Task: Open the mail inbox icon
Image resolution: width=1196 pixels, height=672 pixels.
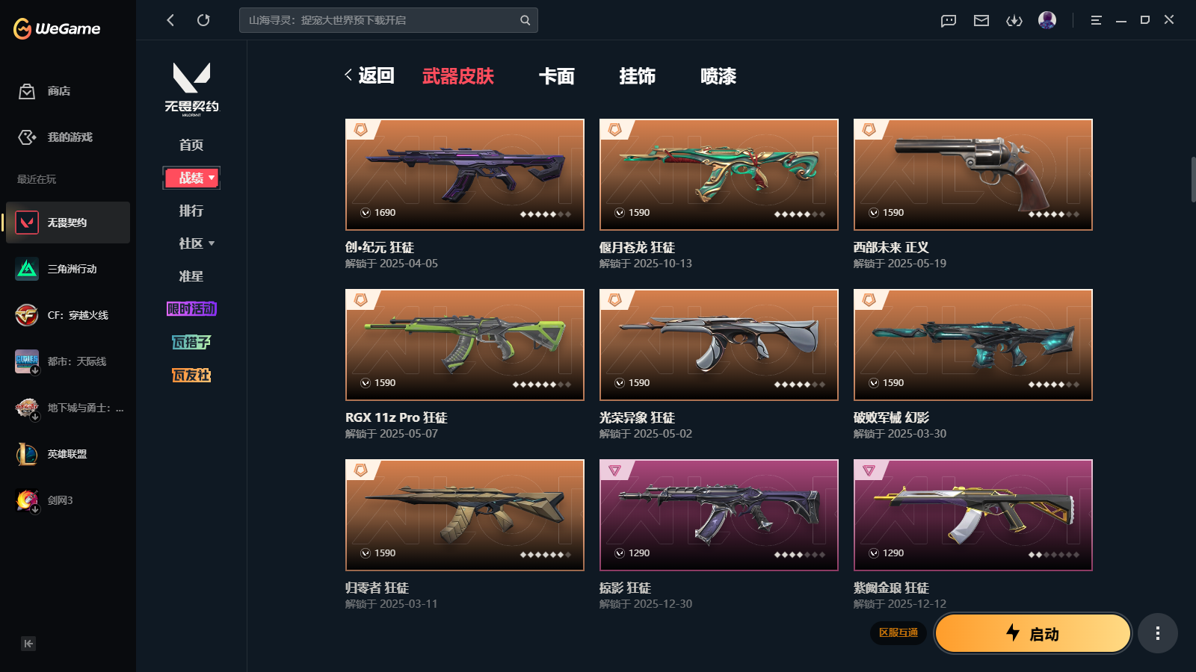Action: [x=981, y=20]
